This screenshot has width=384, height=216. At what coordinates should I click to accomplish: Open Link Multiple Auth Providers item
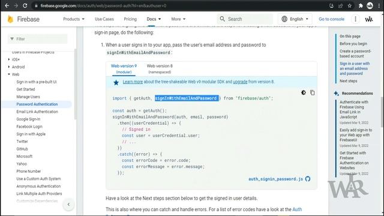(x=39, y=193)
